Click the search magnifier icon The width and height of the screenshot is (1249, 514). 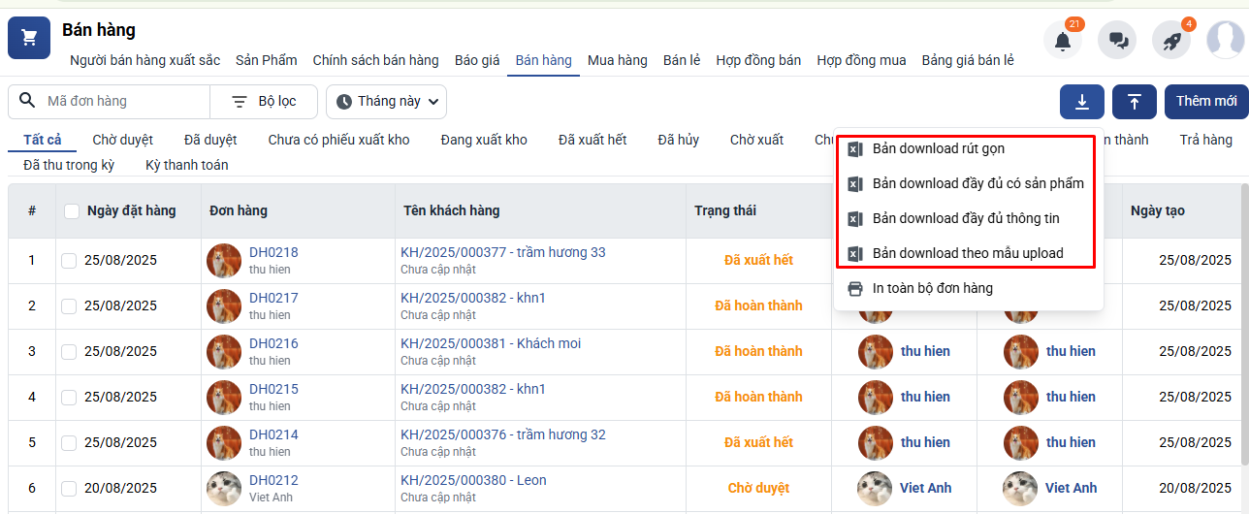27,101
